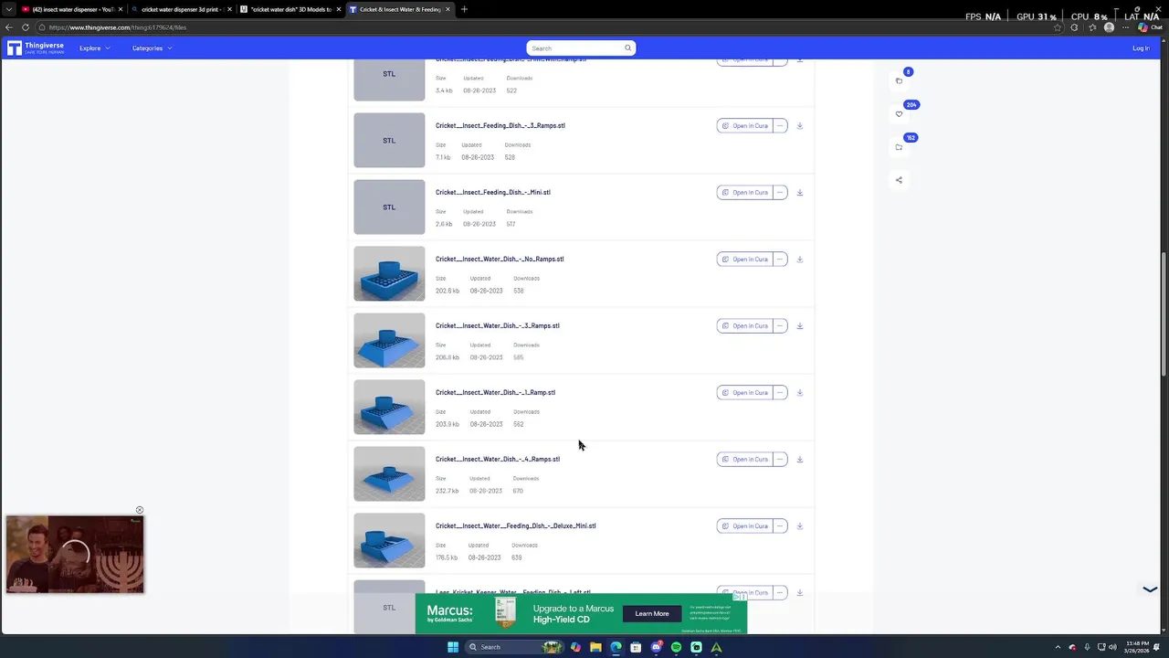Preview Water_Dish_4_Ramps.stl thumbnail
This screenshot has height=658, width=1169.
click(389, 473)
